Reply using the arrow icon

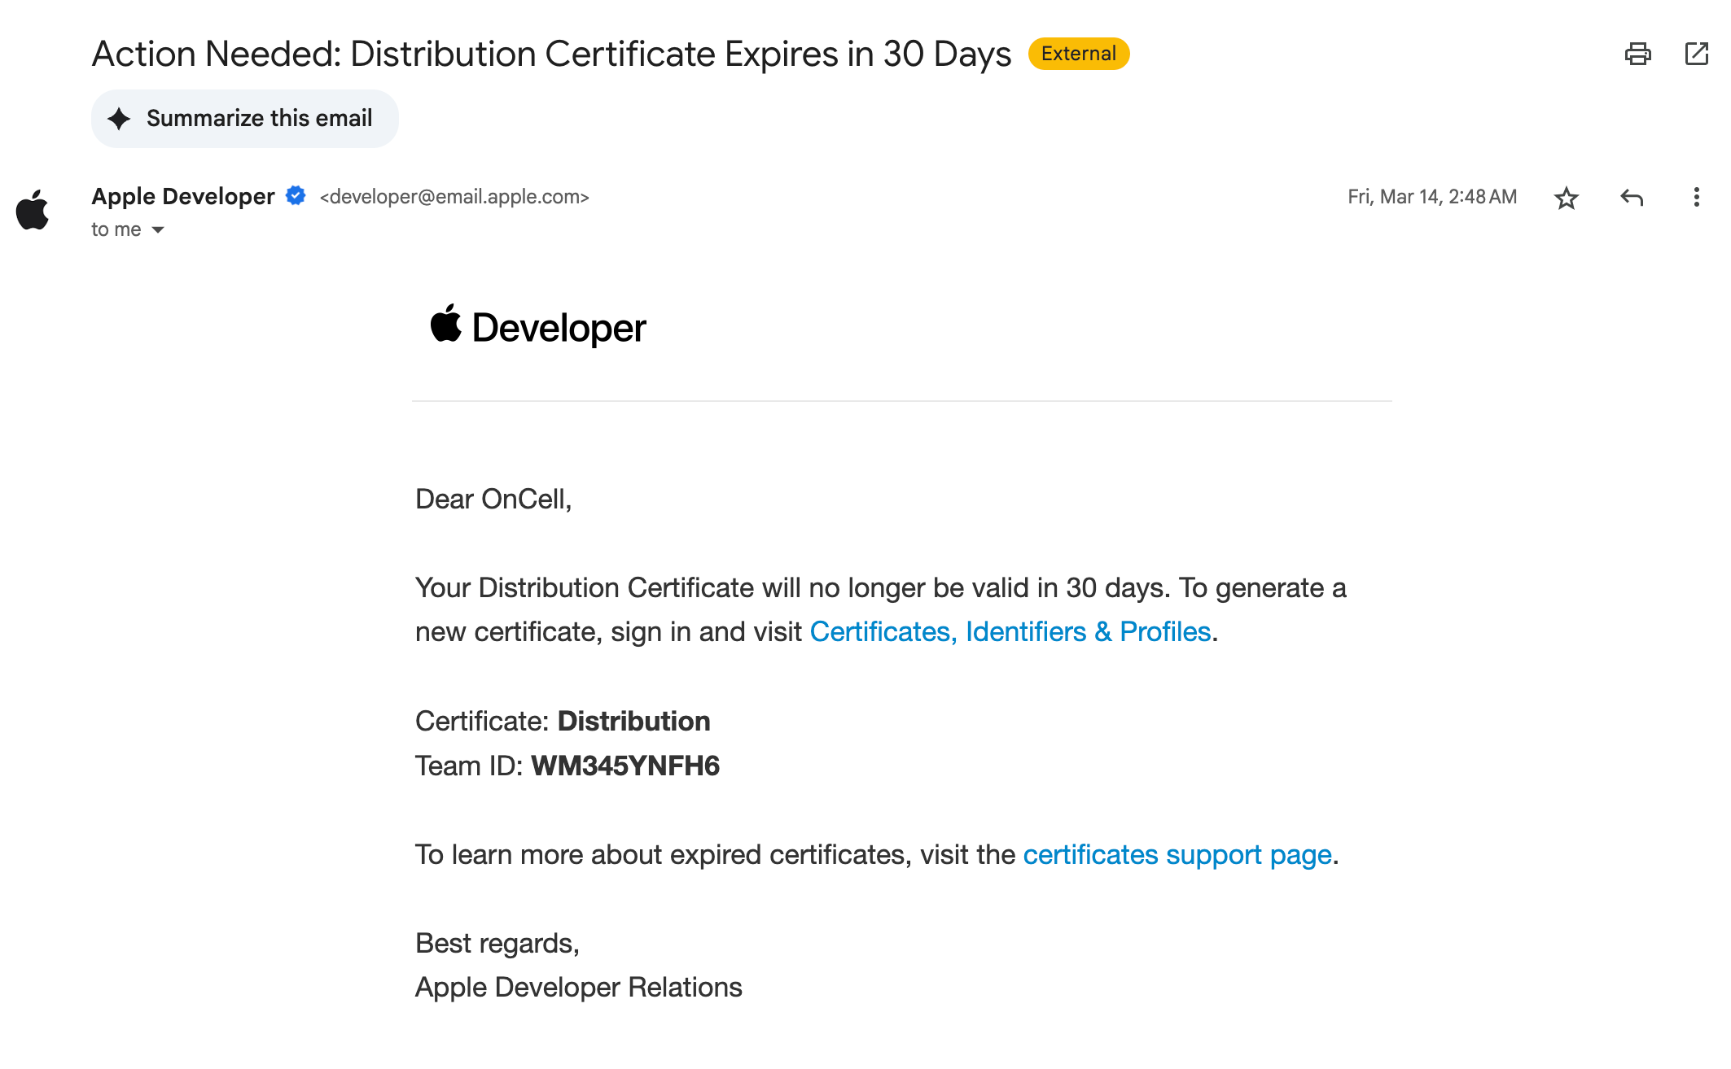pyautogui.click(x=1632, y=198)
